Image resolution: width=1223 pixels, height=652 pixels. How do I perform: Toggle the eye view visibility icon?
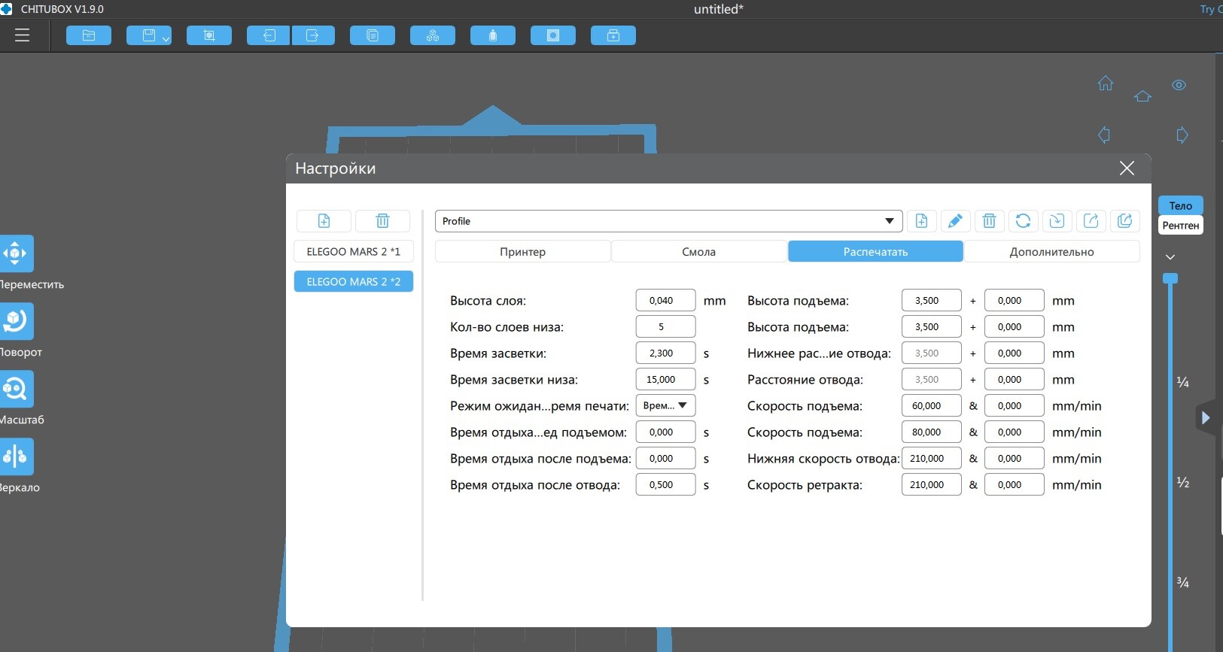click(1179, 85)
